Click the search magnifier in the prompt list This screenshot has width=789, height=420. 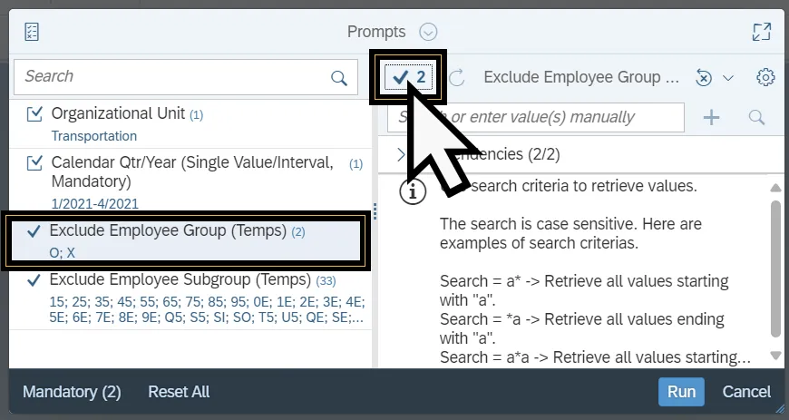[x=339, y=77]
